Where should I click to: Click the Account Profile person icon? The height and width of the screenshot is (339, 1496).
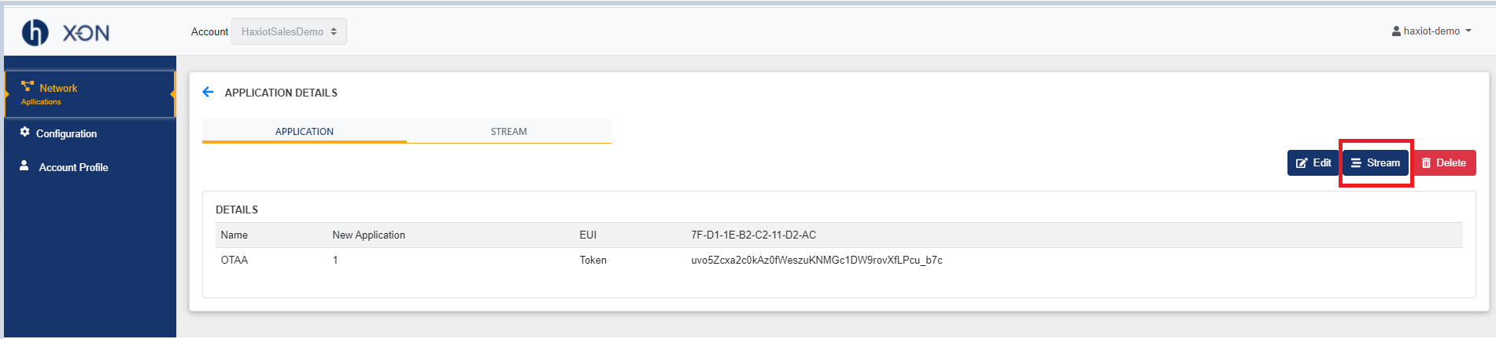24,166
